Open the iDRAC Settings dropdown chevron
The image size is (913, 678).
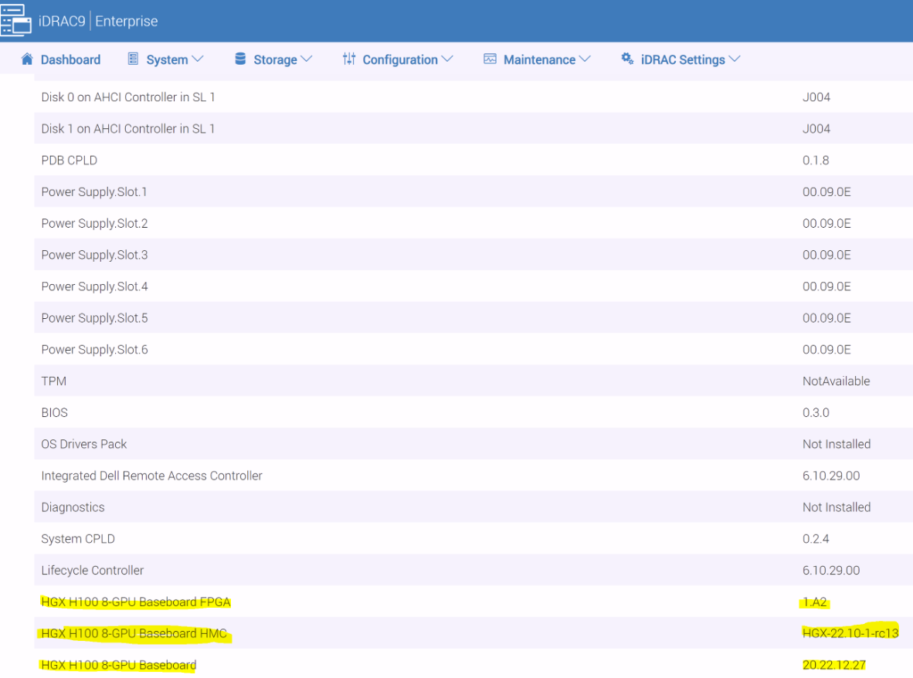point(735,59)
